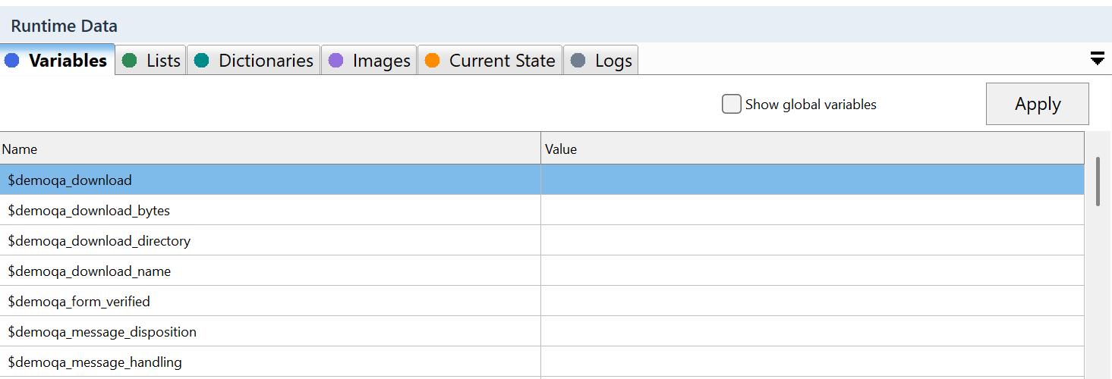Switch to Current State tab

(x=490, y=61)
